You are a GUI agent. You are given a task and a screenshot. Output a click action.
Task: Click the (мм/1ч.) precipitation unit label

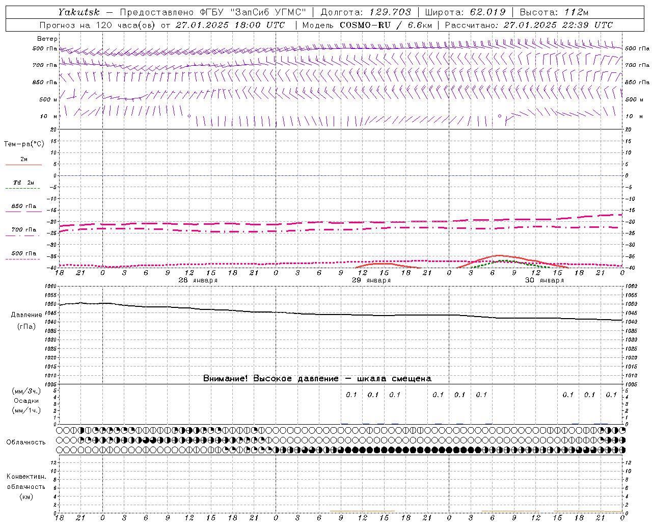(x=26, y=410)
